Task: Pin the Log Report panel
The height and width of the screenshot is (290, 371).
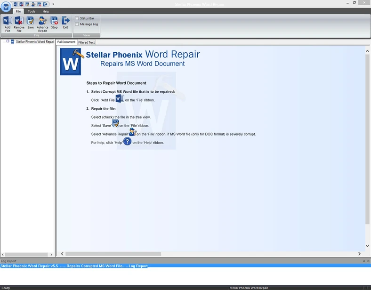Action: (x=364, y=261)
